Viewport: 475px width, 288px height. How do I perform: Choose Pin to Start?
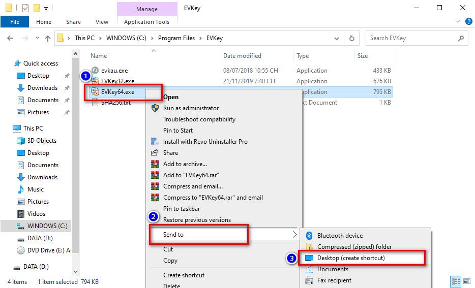pyautogui.click(x=178, y=131)
